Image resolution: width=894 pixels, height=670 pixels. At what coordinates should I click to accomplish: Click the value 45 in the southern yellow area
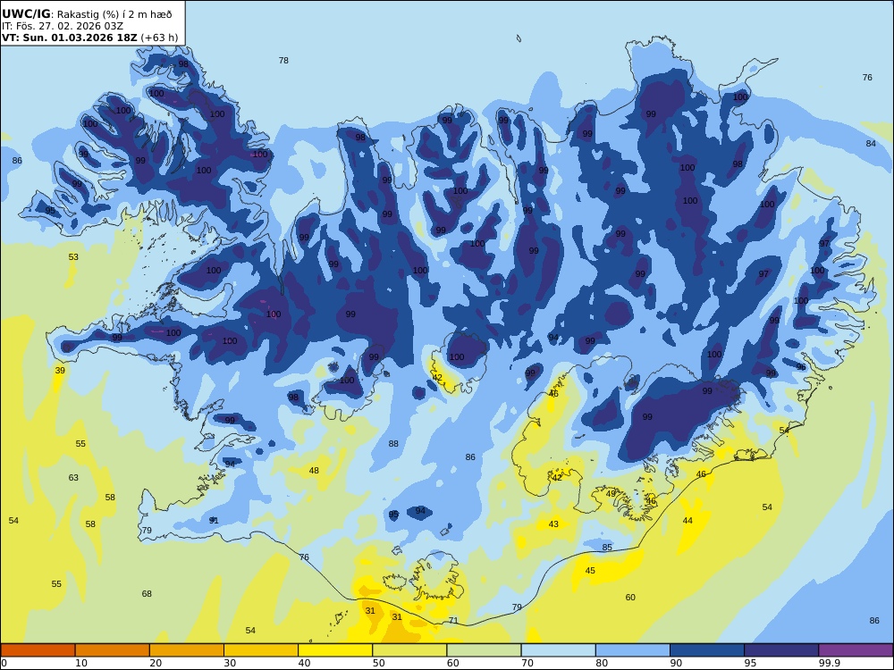tap(590, 570)
